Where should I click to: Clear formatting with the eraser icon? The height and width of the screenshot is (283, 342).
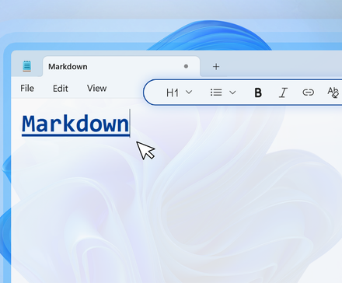pyautogui.click(x=333, y=93)
